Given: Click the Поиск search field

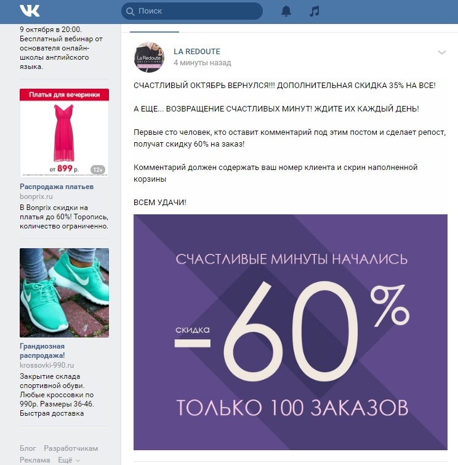Looking at the screenshot, I should point(192,11).
